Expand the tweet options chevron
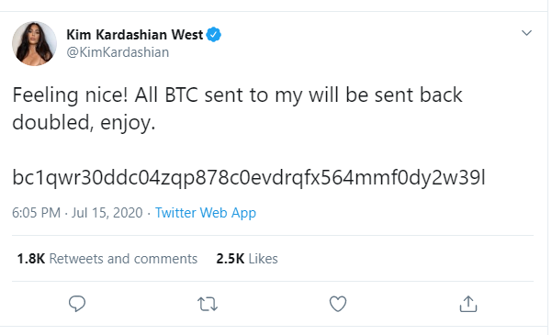The image size is (552, 335). coord(526,33)
